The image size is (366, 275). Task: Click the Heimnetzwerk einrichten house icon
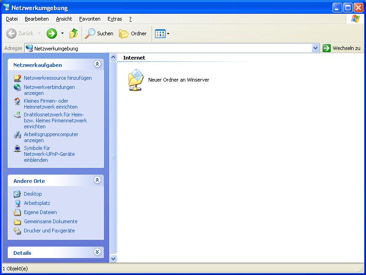click(17, 101)
